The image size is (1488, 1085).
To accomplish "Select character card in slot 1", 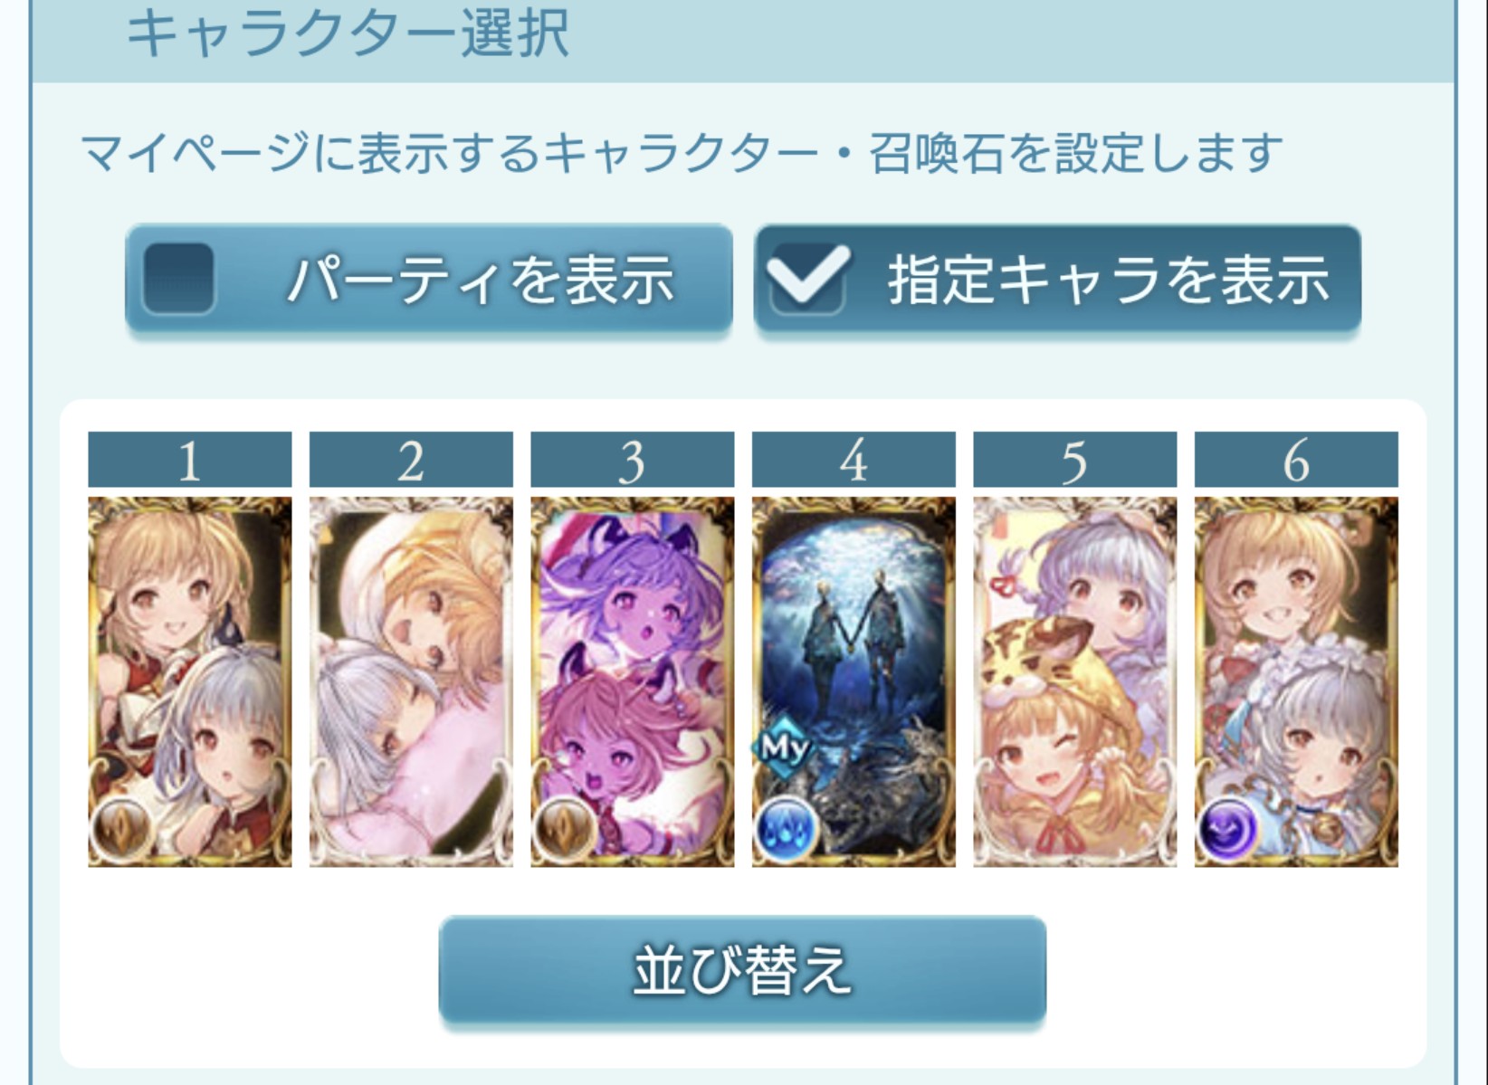I will click(x=190, y=681).
